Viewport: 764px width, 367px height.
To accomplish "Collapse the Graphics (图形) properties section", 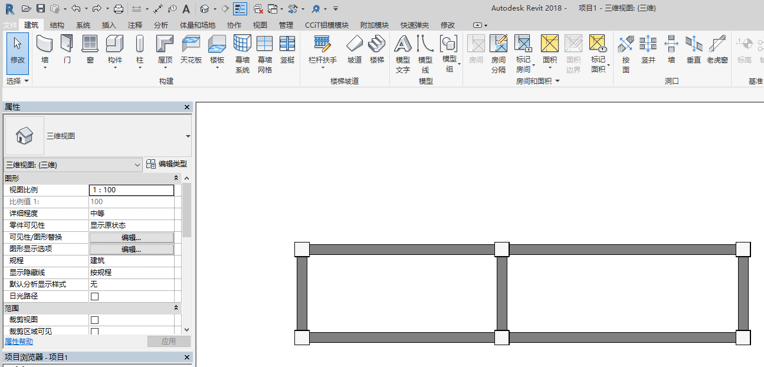I will (x=176, y=178).
